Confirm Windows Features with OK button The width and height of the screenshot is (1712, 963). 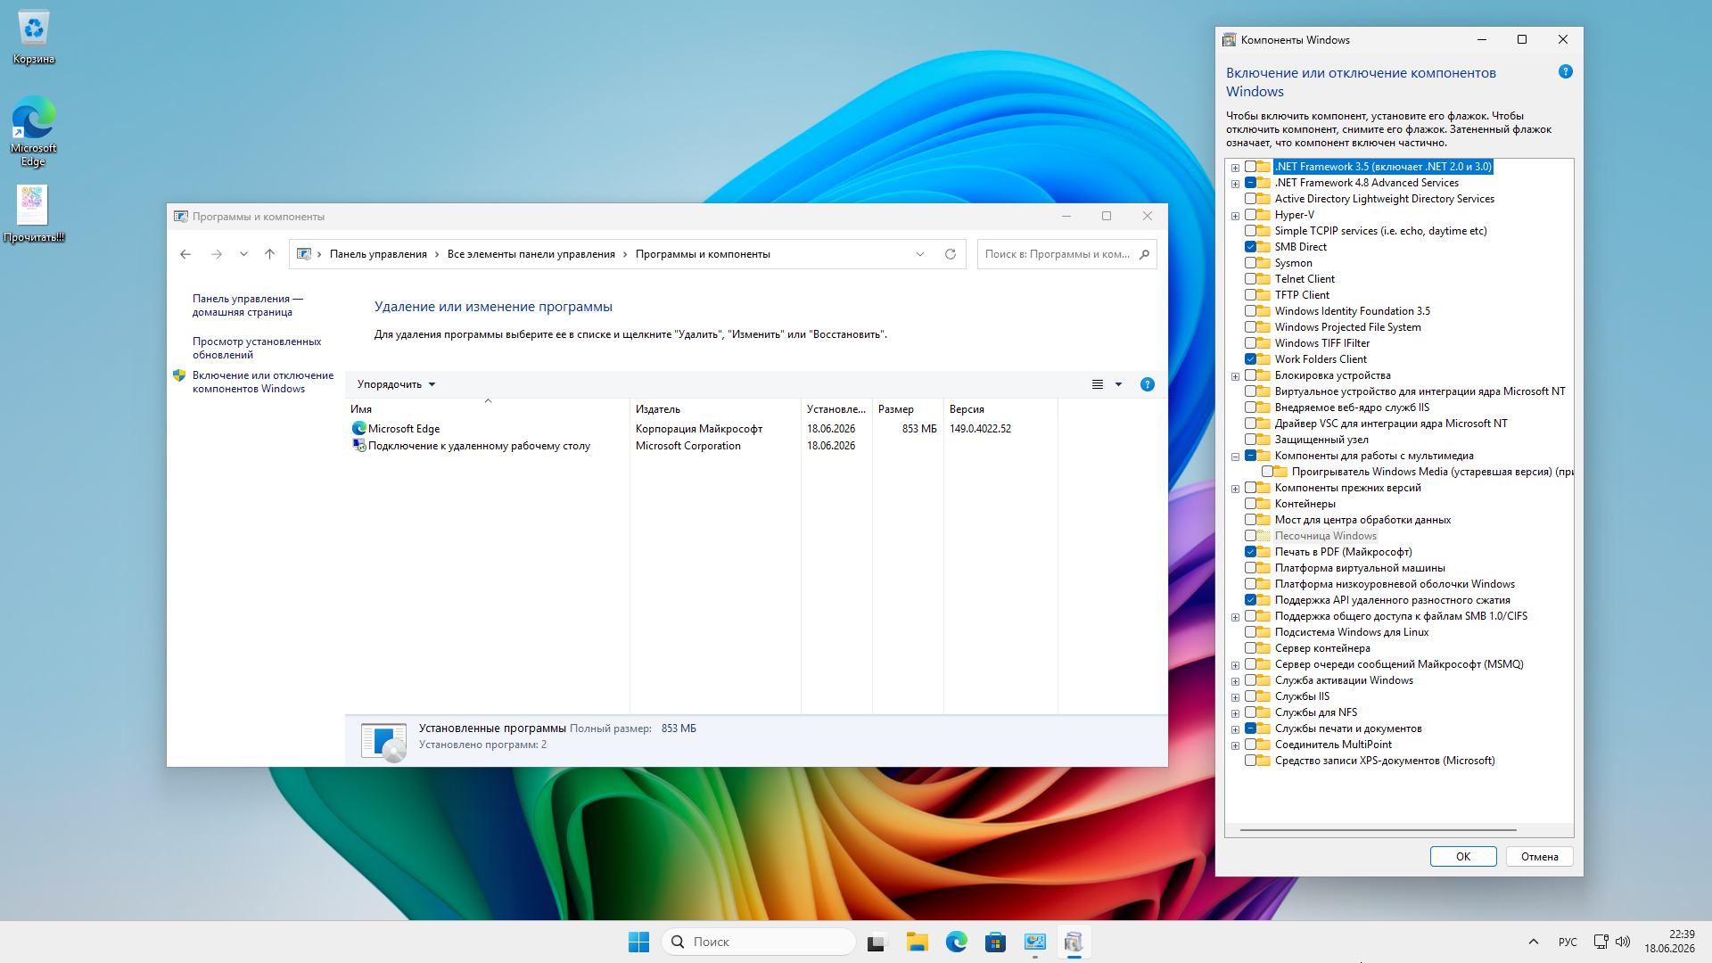(x=1463, y=857)
